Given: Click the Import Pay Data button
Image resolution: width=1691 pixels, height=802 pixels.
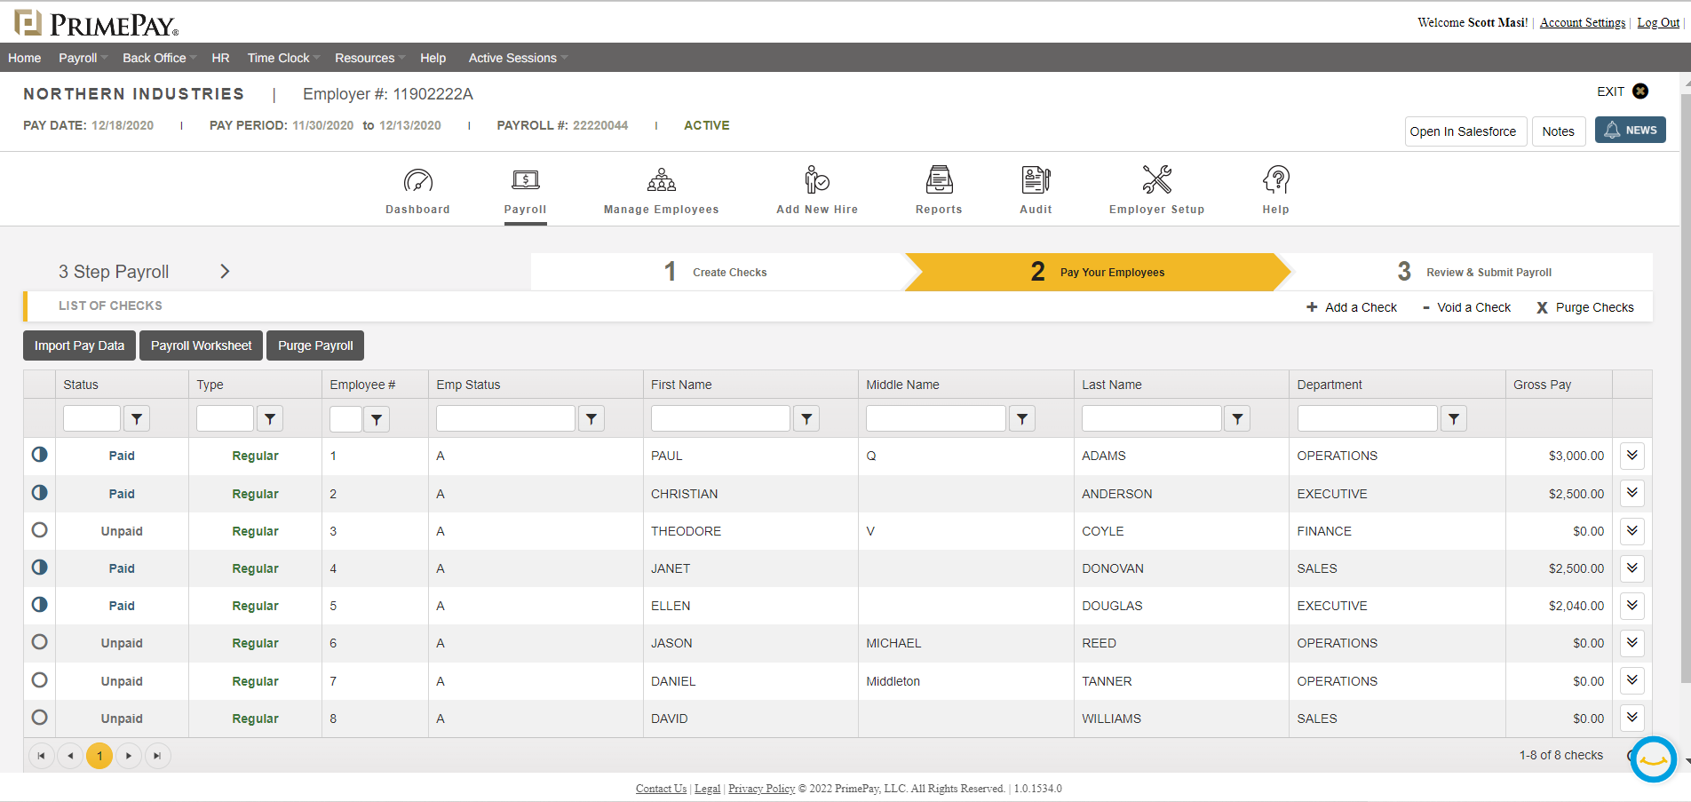Looking at the screenshot, I should tap(79, 345).
